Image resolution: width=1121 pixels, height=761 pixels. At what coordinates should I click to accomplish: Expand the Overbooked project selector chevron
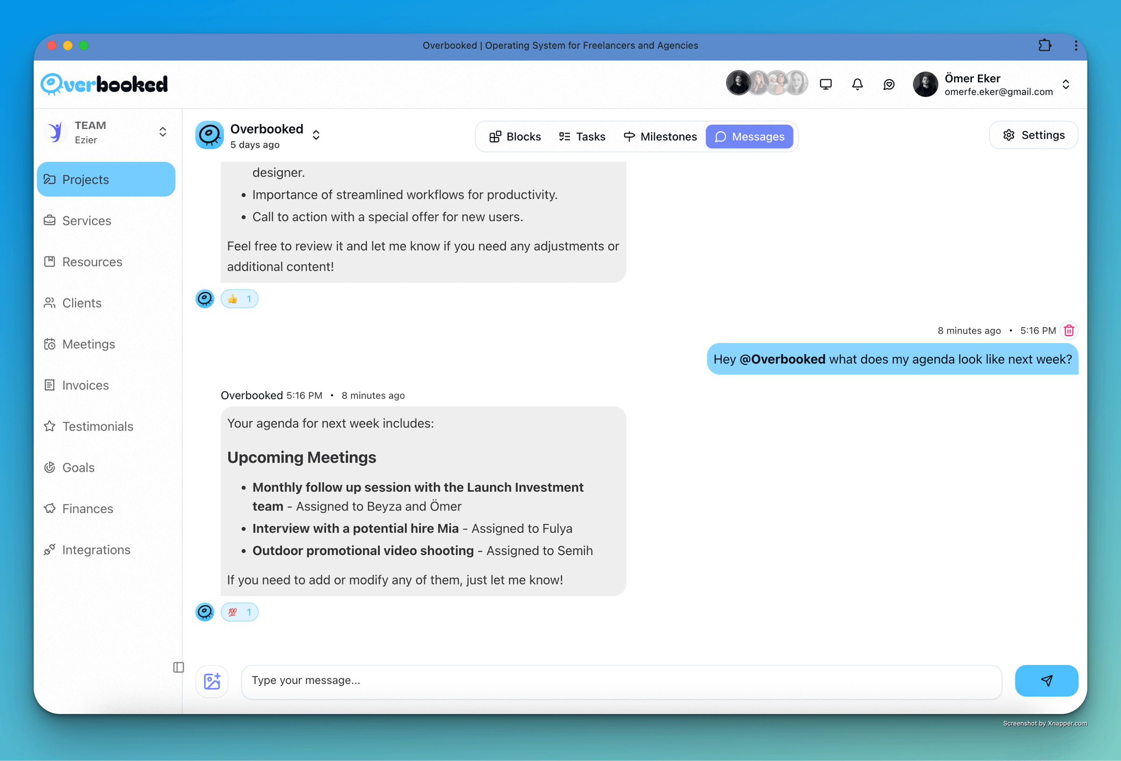[x=316, y=135]
